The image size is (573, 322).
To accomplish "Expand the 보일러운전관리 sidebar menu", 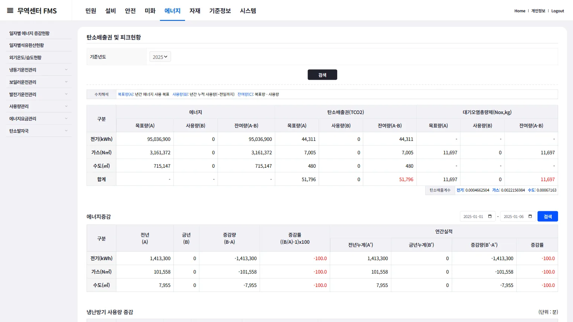I will [39, 82].
